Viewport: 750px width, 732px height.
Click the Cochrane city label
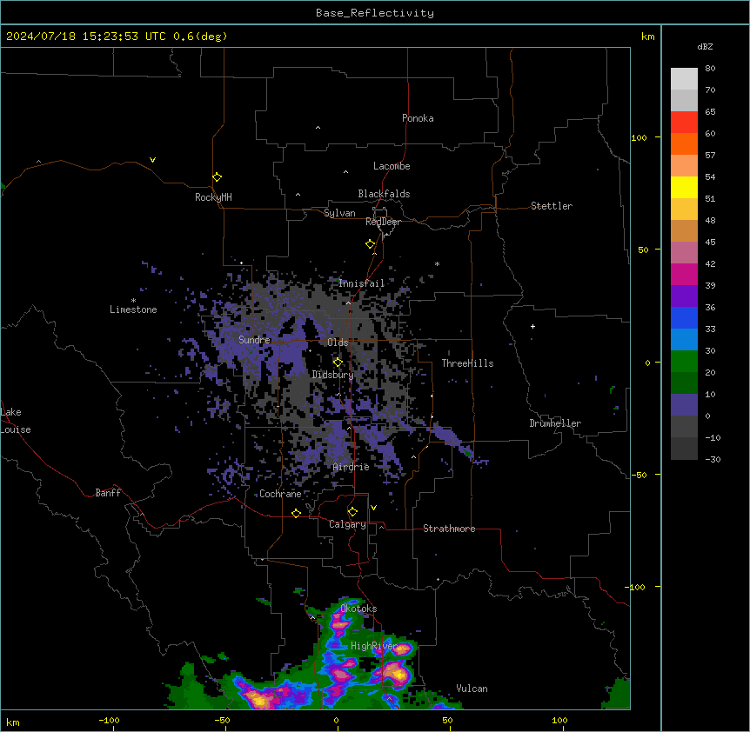(x=280, y=494)
